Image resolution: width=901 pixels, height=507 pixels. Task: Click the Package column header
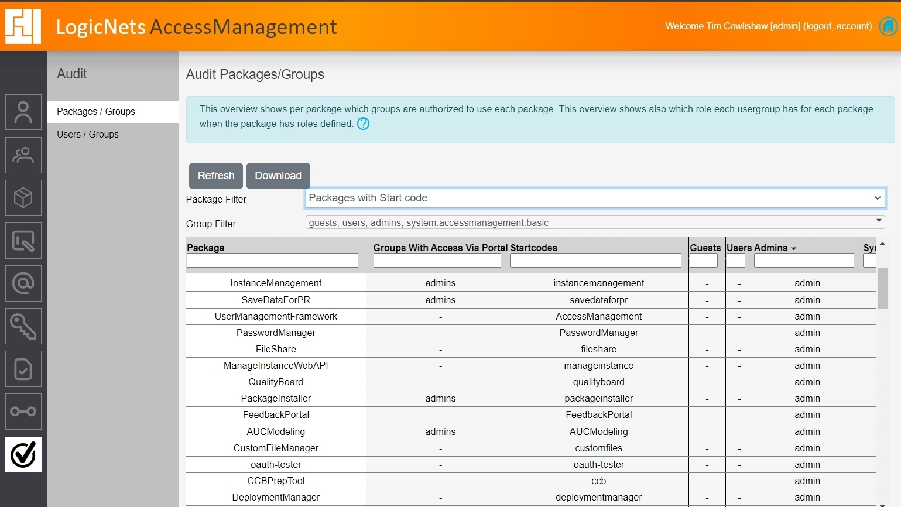(x=205, y=248)
